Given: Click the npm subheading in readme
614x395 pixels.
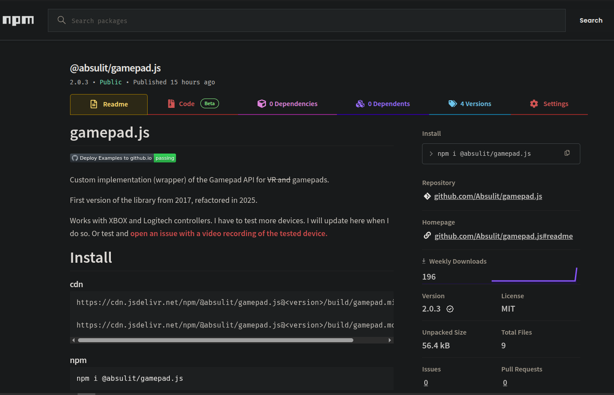Looking at the screenshot, I should point(78,360).
